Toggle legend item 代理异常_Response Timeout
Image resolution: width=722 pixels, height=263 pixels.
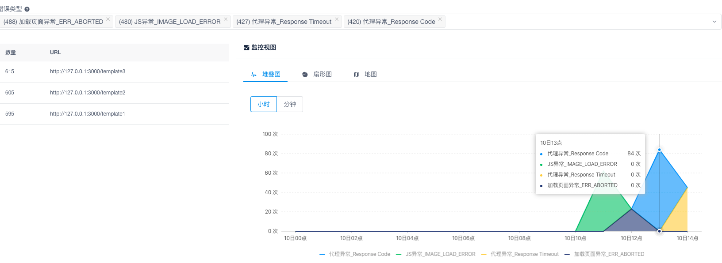520,254
